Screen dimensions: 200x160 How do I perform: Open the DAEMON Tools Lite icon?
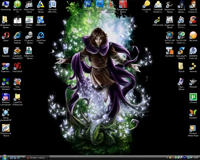(193, 53)
